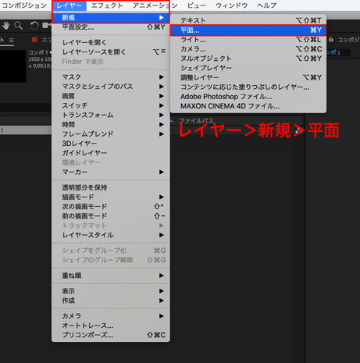Click the red effect controls panel icon
This screenshot has height=363, width=360.
tap(34, 40)
